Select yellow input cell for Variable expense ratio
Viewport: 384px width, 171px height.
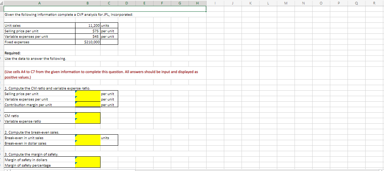(88, 121)
